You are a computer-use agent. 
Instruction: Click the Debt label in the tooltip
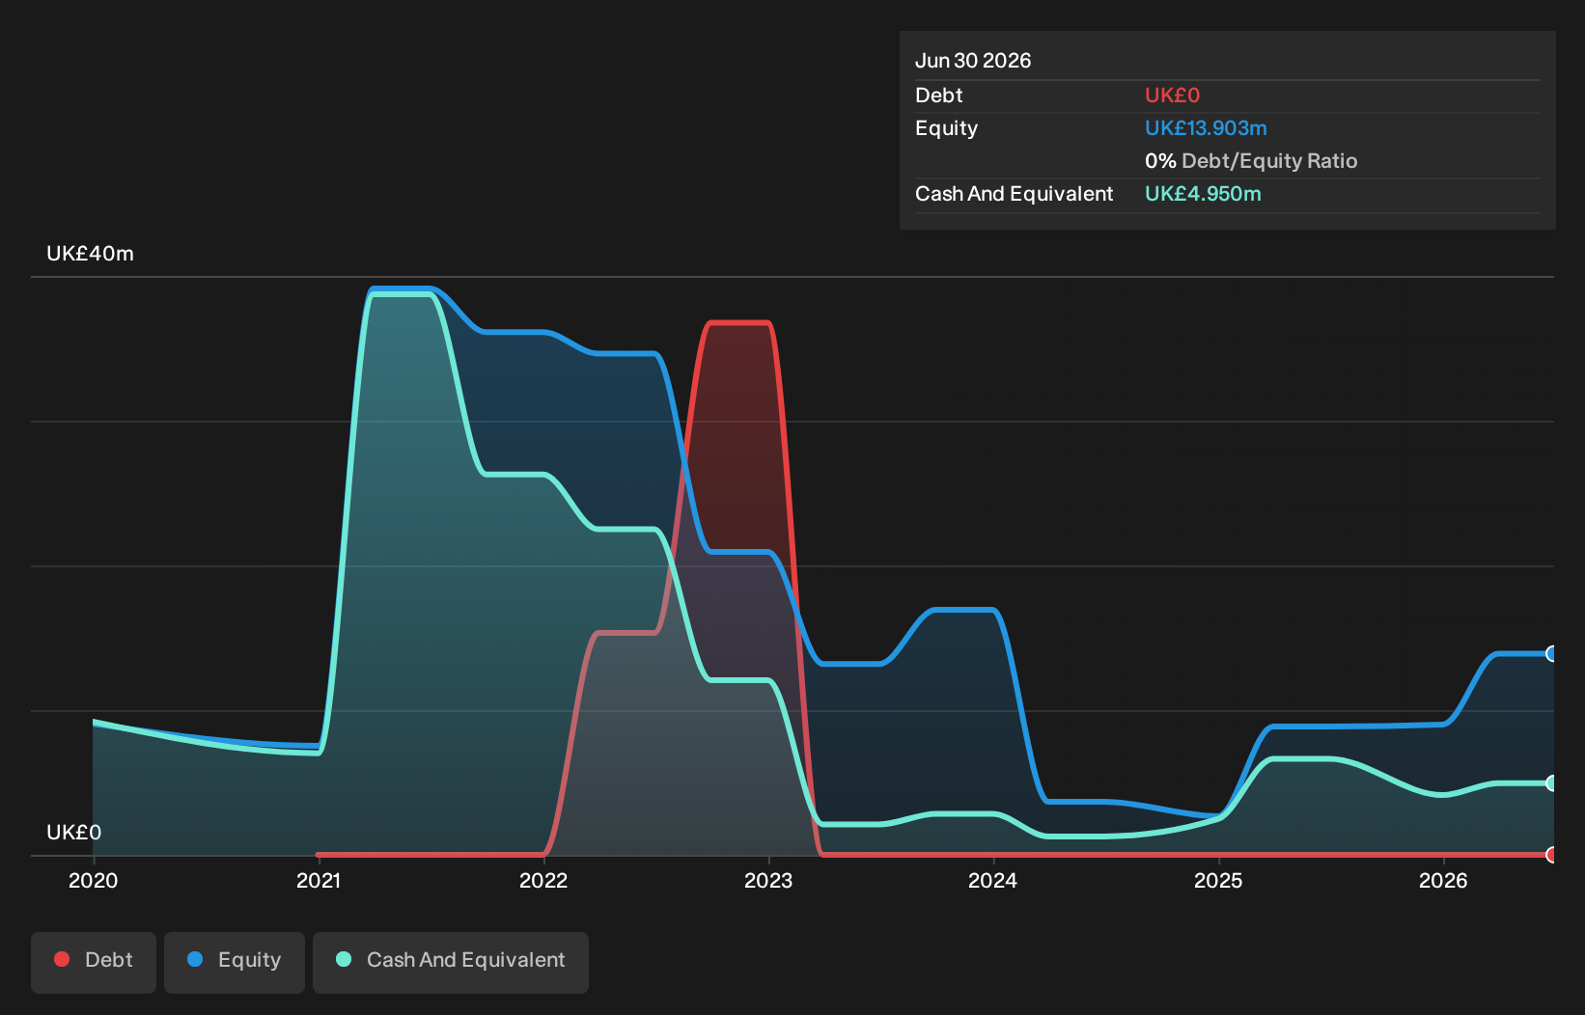click(939, 96)
